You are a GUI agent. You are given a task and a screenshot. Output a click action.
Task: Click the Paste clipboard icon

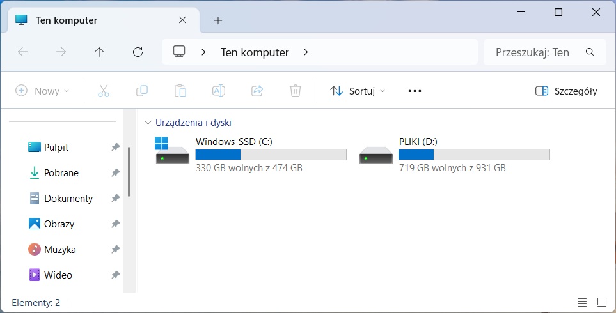point(180,91)
